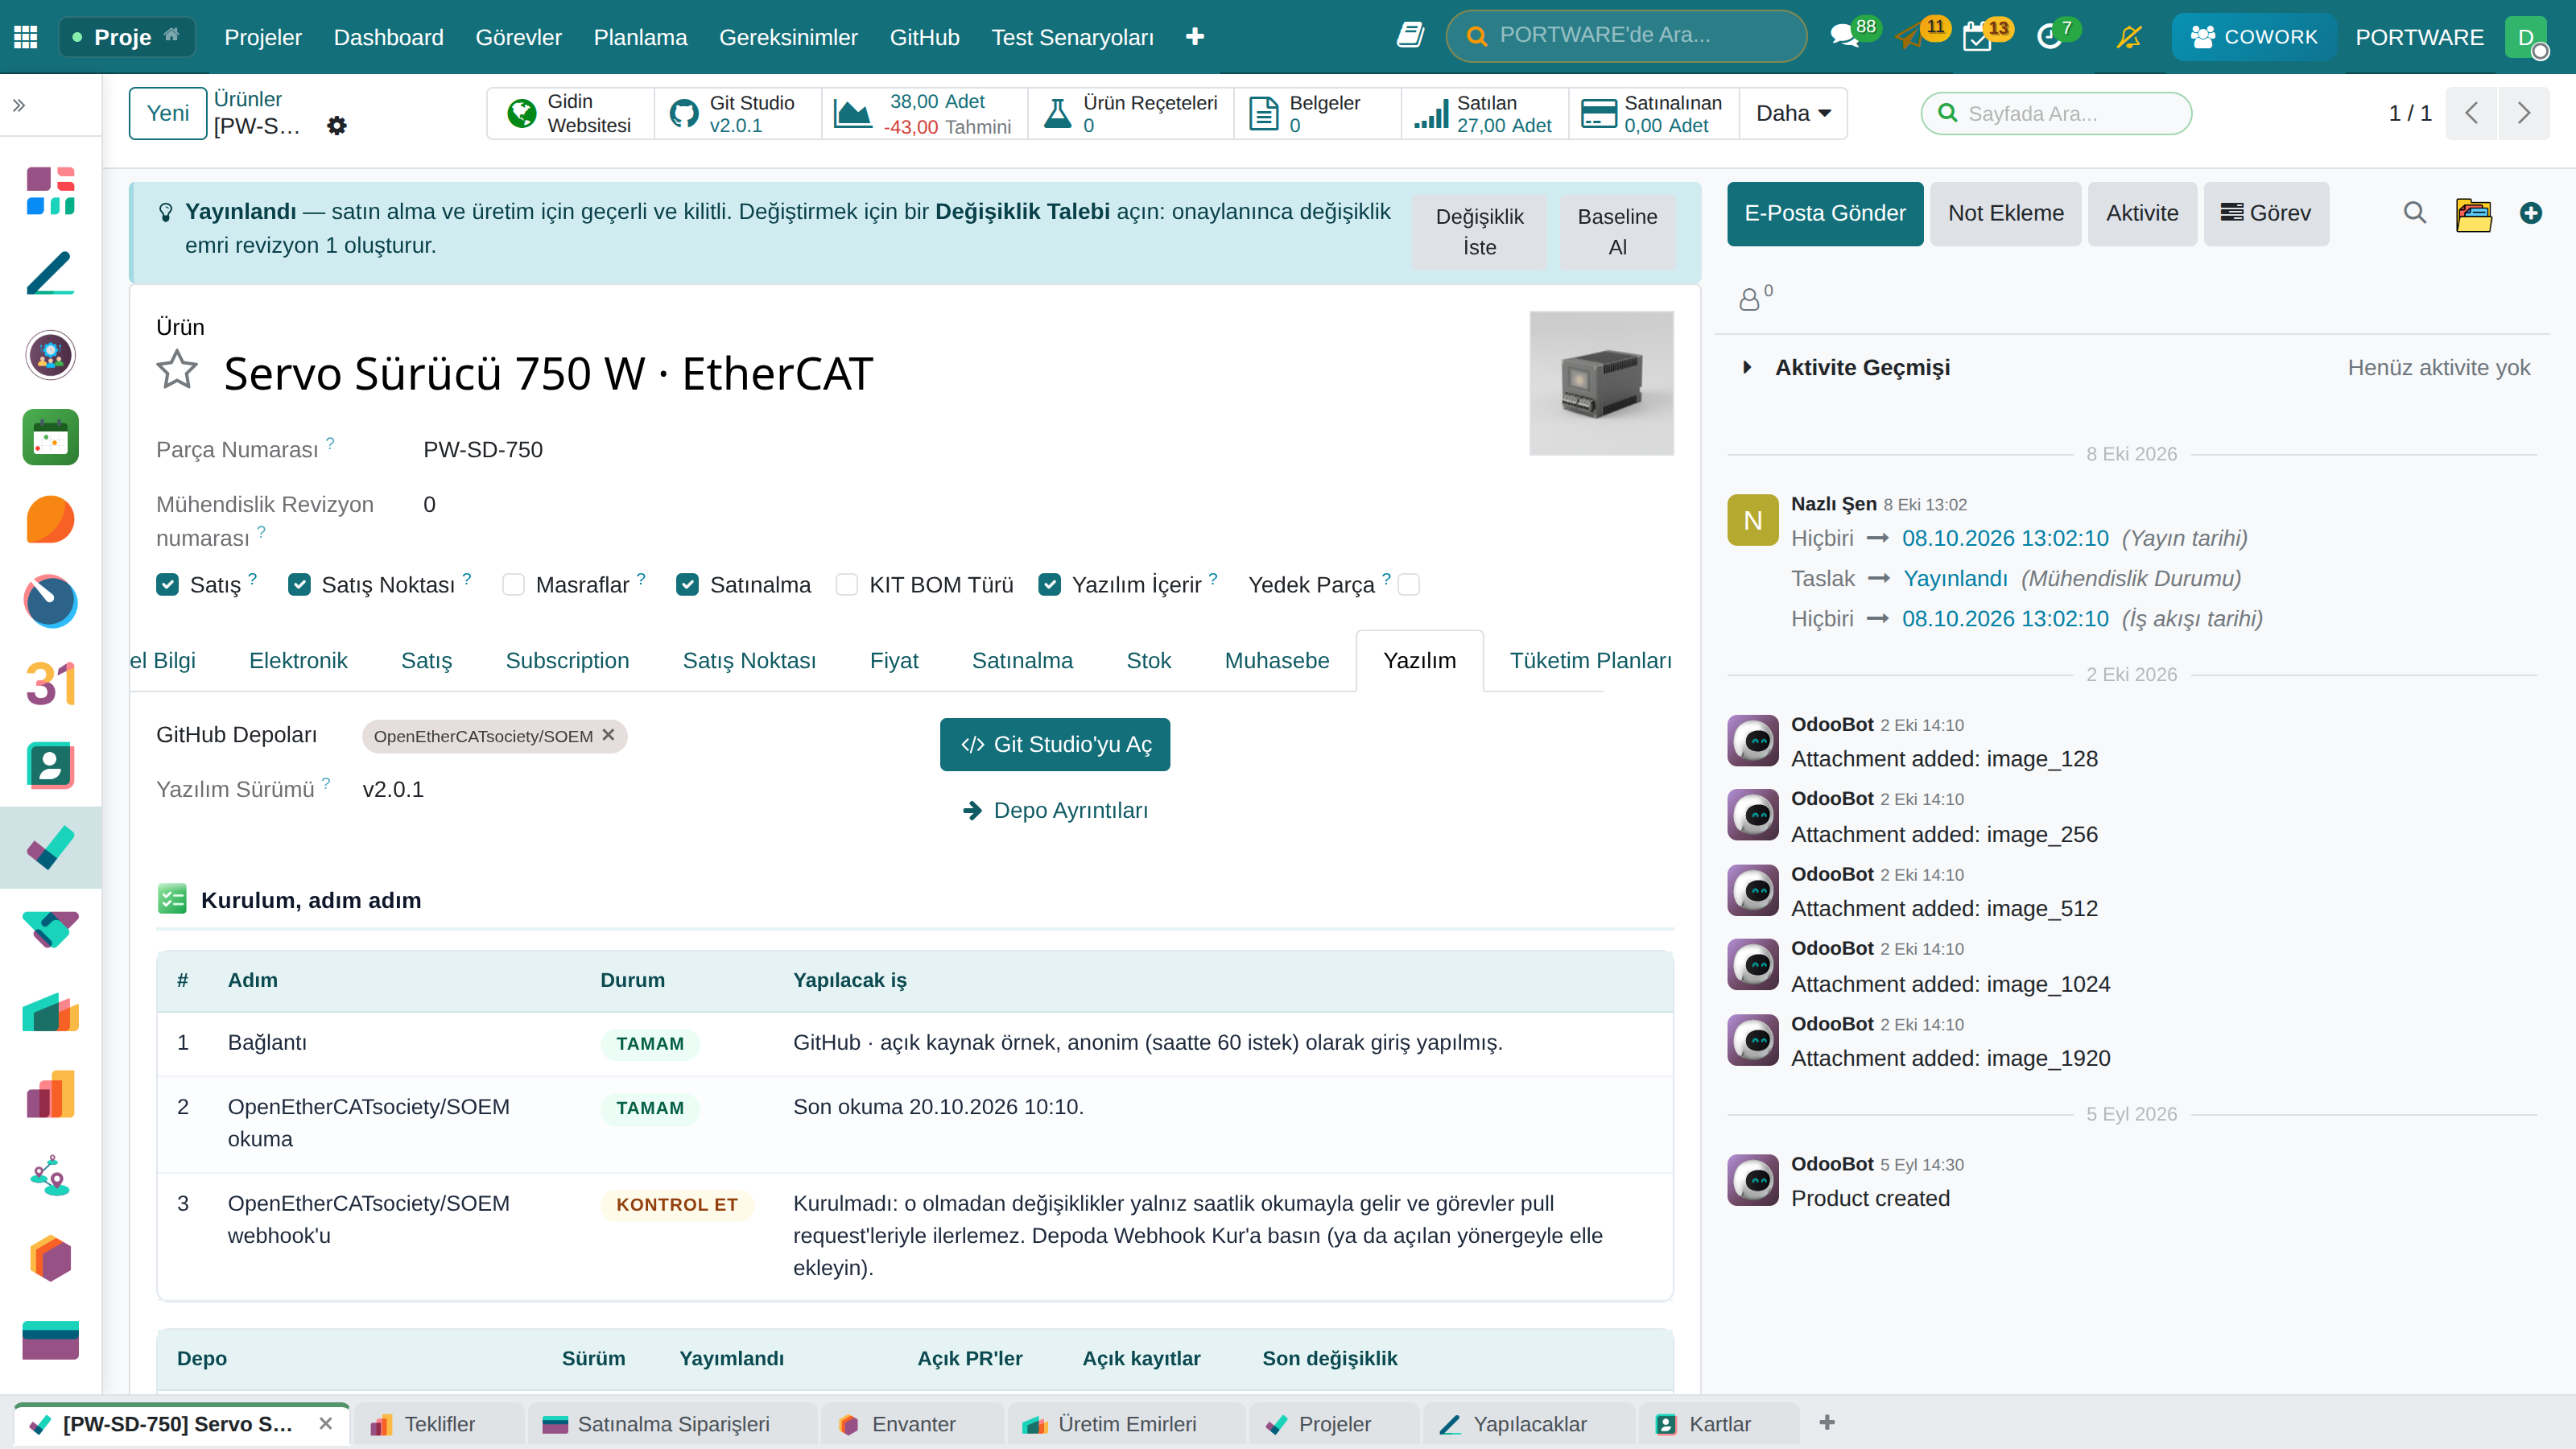The width and height of the screenshot is (2576, 1449).
Task: Focus the PORTWARE'de Ara search field
Action: 1626,35
